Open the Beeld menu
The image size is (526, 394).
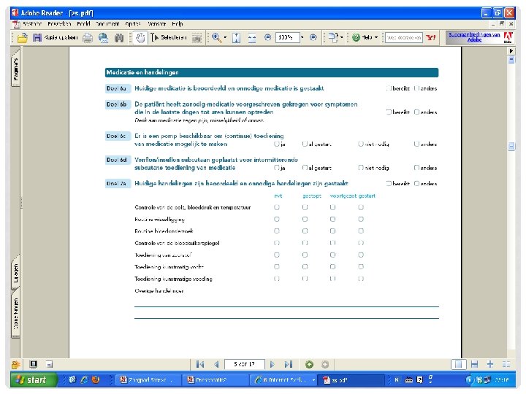click(83, 24)
